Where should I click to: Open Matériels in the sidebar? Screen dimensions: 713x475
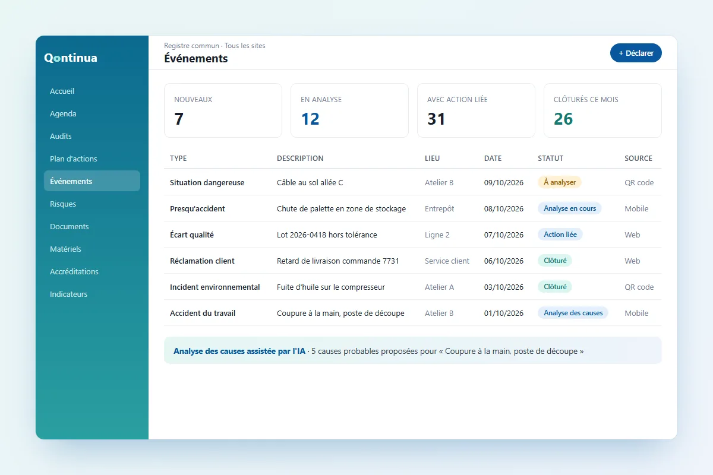(92, 249)
